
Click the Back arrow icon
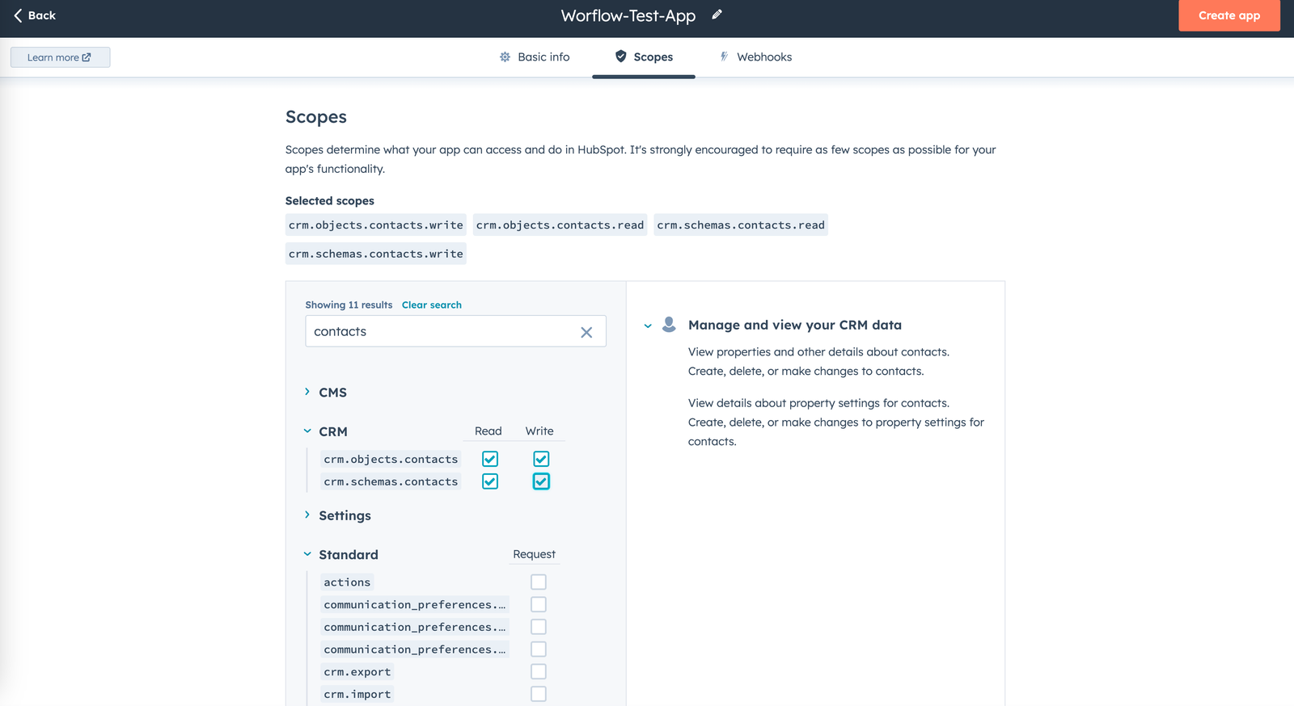[x=18, y=15]
